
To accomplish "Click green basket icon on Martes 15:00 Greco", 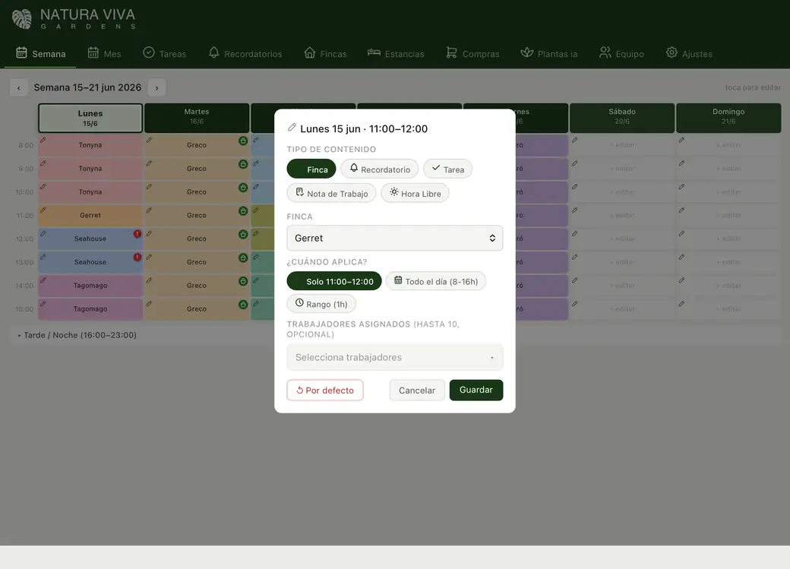I will 243,305.
